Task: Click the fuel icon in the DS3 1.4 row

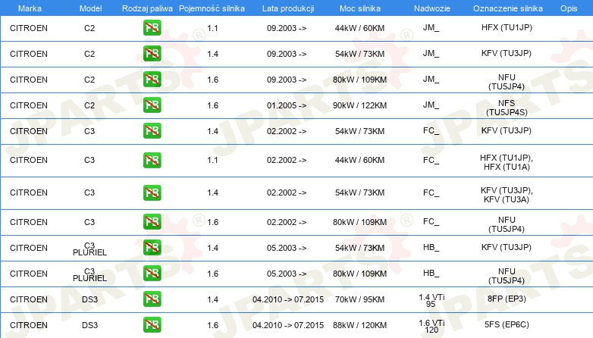Action: point(152,299)
